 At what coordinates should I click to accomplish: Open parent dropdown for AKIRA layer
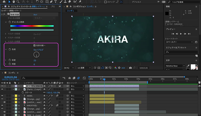coord(77,96)
